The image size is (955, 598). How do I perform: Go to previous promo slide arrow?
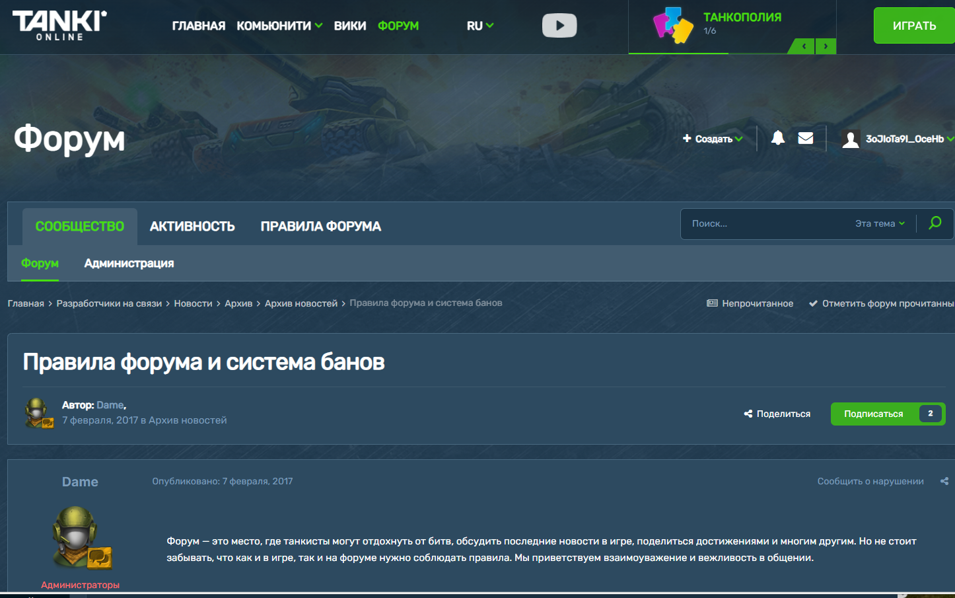(x=804, y=46)
